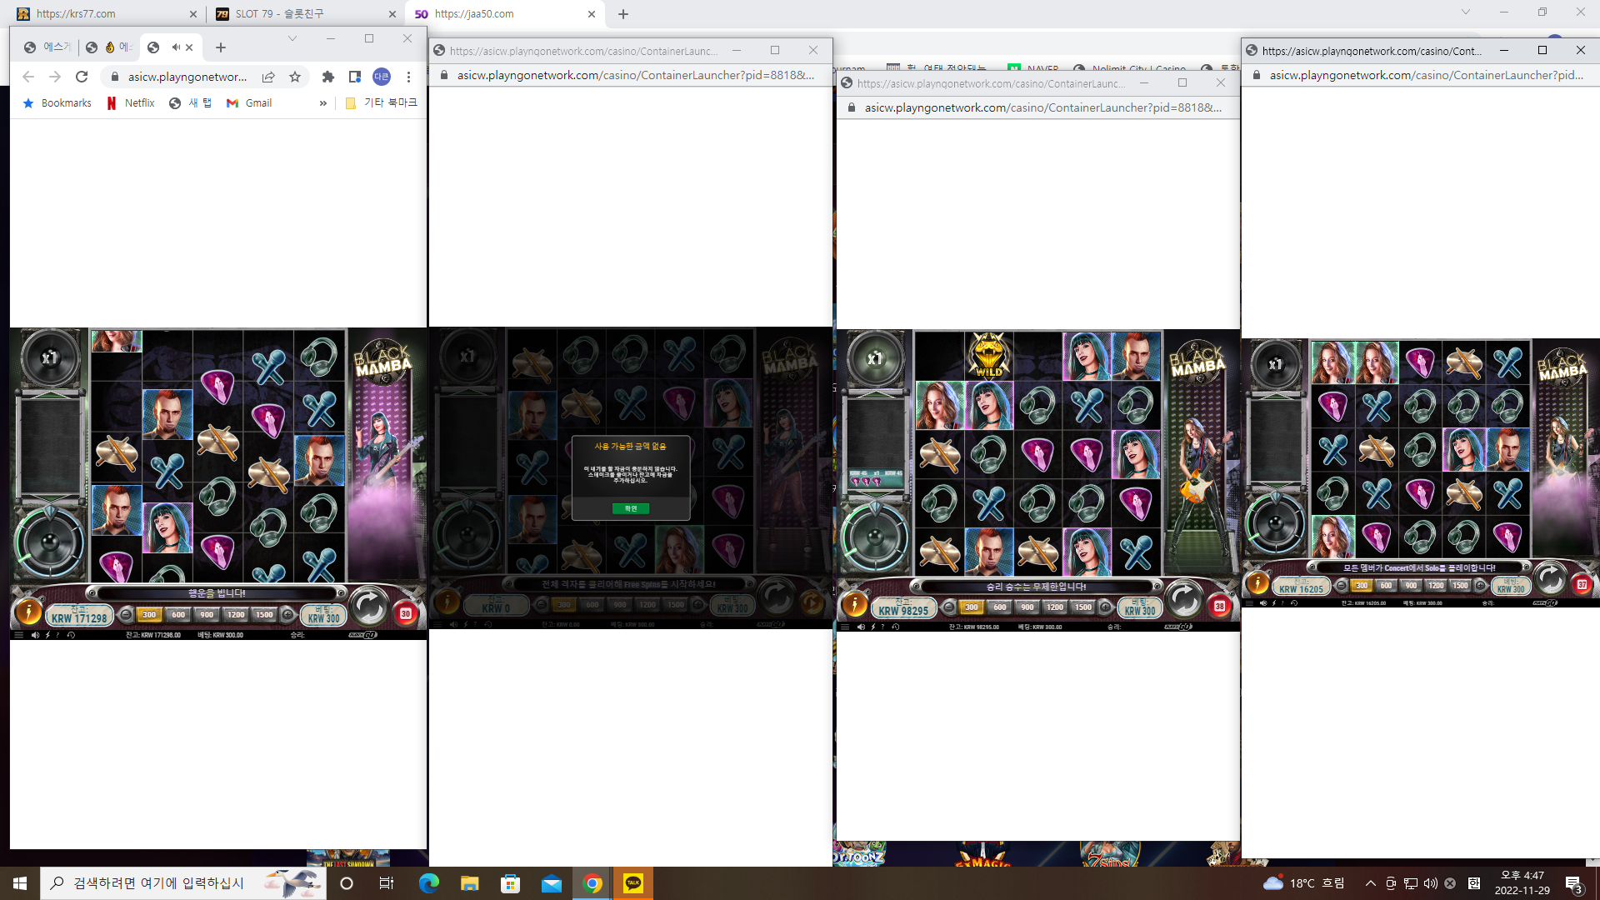Increase the bet in the KRW 98295 game
The height and width of the screenshot is (900, 1600).
point(1106,607)
